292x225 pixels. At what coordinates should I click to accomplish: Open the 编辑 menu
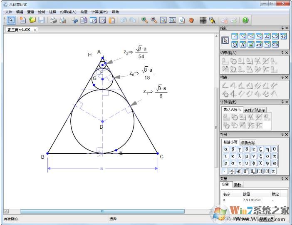tap(20, 12)
